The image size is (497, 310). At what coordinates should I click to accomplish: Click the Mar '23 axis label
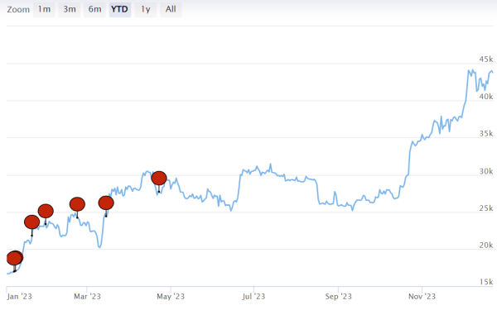tap(87, 297)
